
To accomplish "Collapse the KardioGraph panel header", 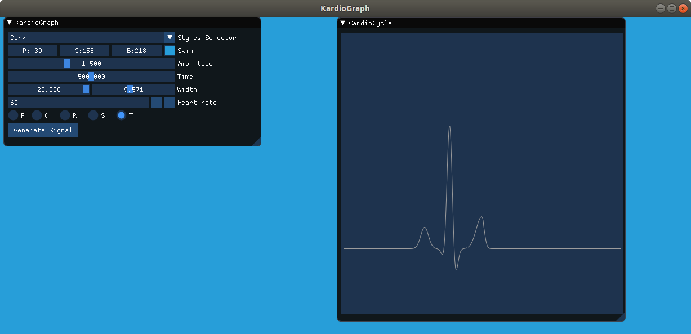I will 8,23.
